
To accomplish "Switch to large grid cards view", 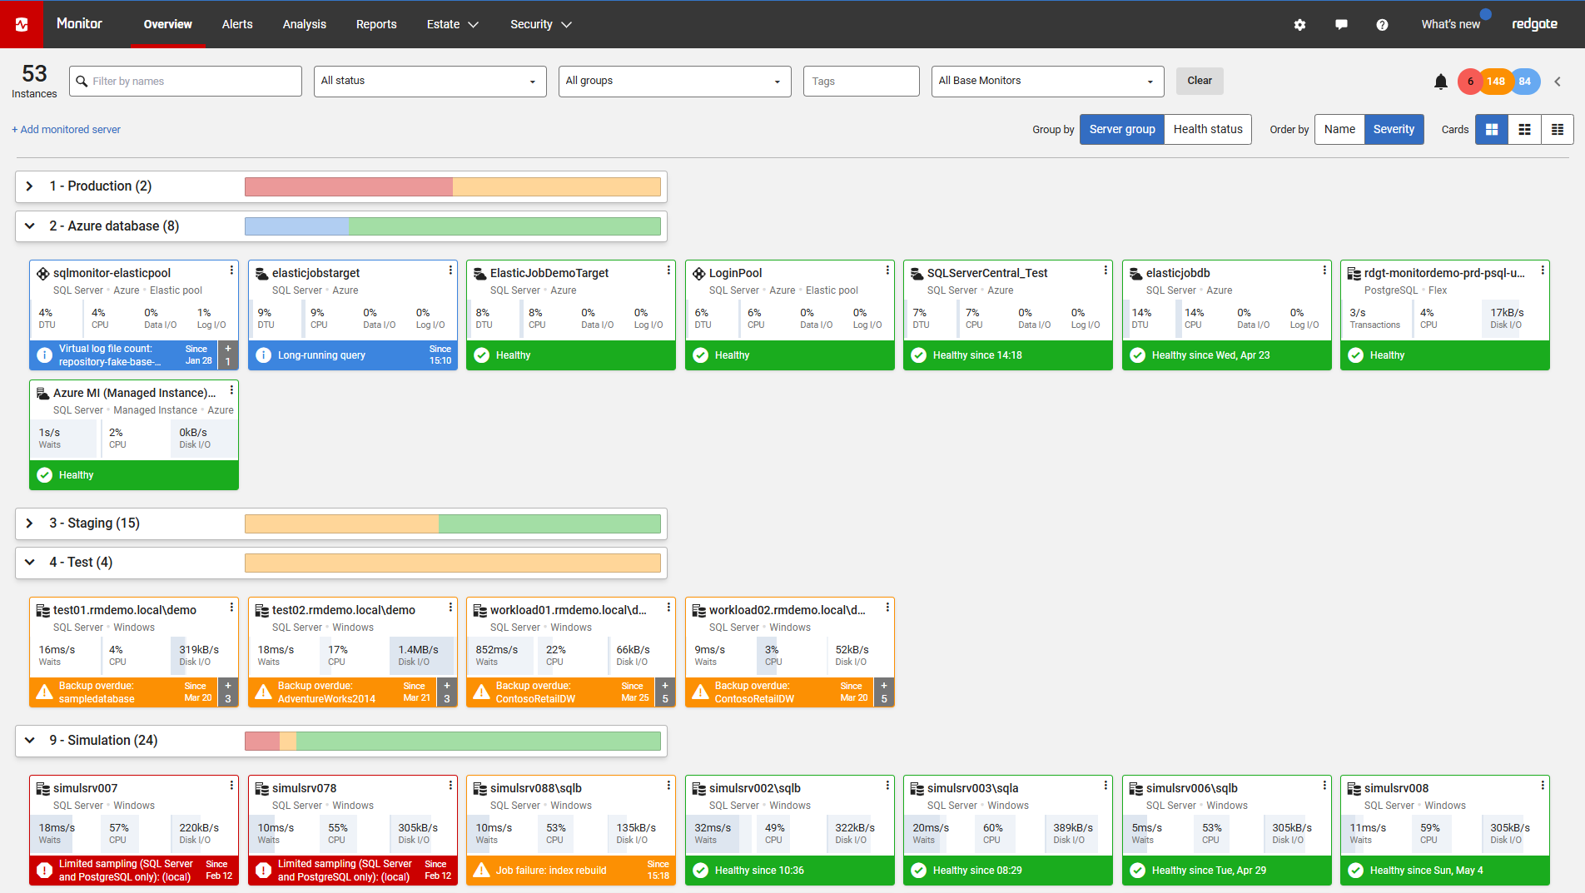I will [x=1492, y=130].
